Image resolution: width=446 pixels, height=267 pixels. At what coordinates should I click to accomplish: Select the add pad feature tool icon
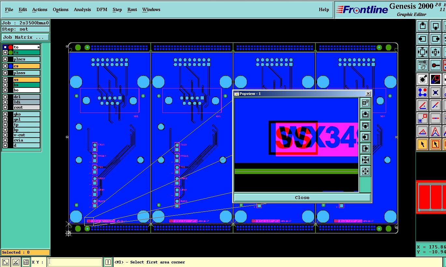[423, 79]
